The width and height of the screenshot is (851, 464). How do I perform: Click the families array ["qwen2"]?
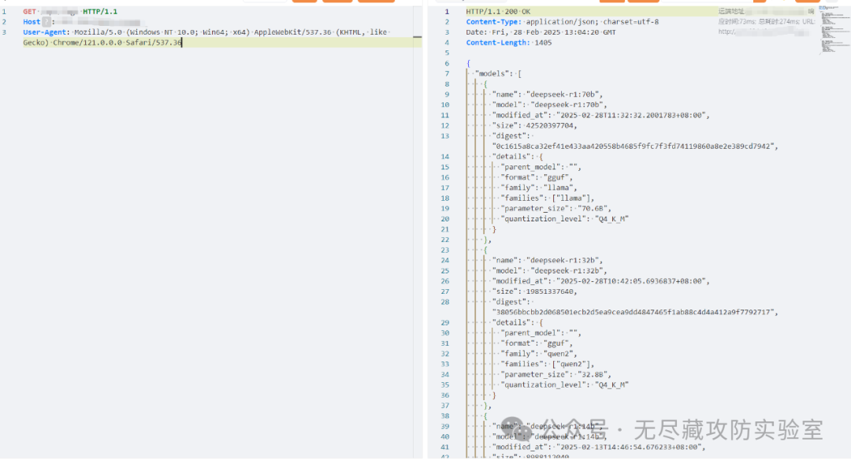coord(573,364)
